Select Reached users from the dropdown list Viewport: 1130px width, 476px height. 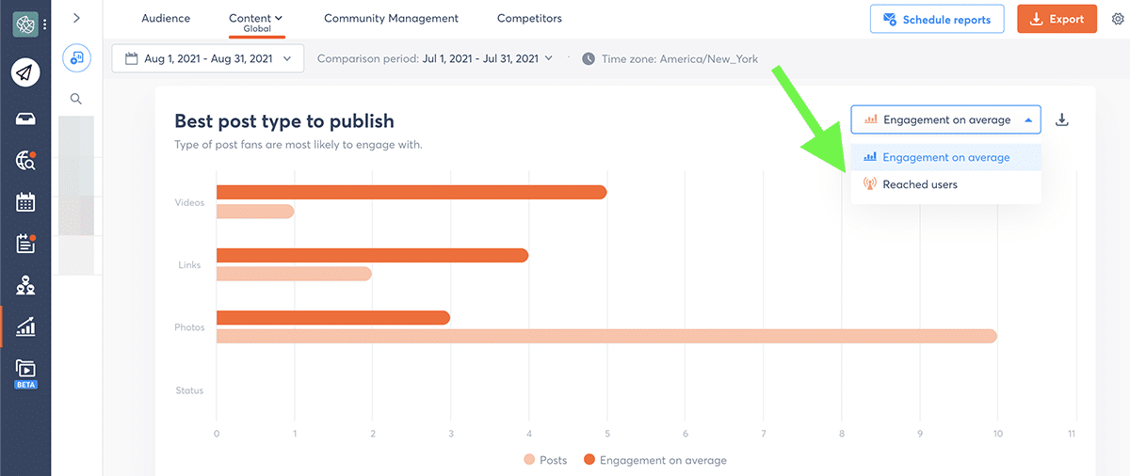[919, 184]
